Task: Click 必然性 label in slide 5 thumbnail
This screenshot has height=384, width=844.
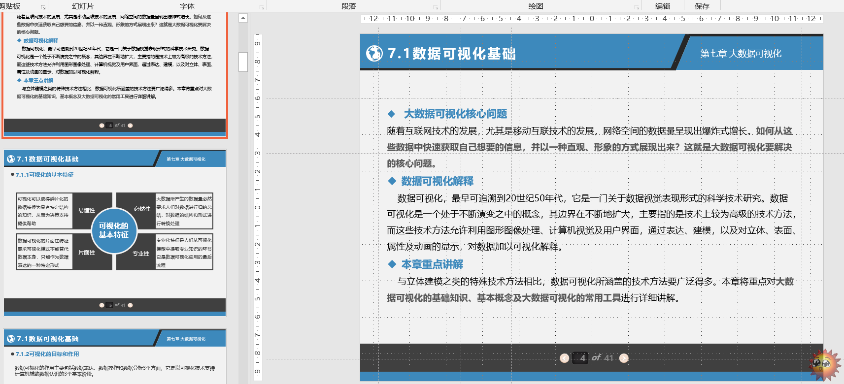Action: point(142,209)
